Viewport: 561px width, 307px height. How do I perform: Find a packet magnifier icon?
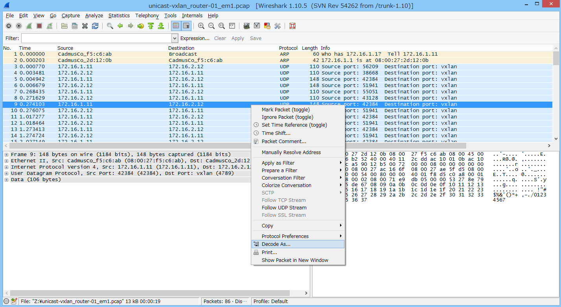point(110,26)
